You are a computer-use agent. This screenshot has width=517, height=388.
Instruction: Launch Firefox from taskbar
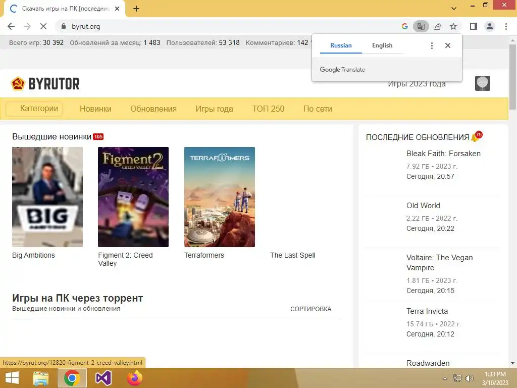pos(134,378)
